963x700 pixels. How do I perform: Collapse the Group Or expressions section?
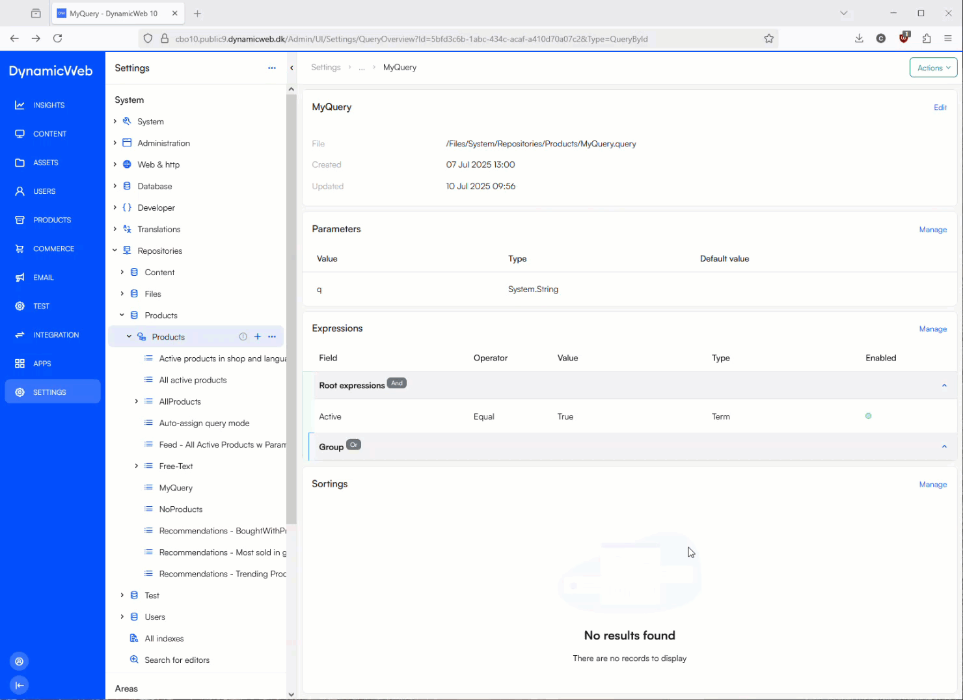pyautogui.click(x=944, y=447)
